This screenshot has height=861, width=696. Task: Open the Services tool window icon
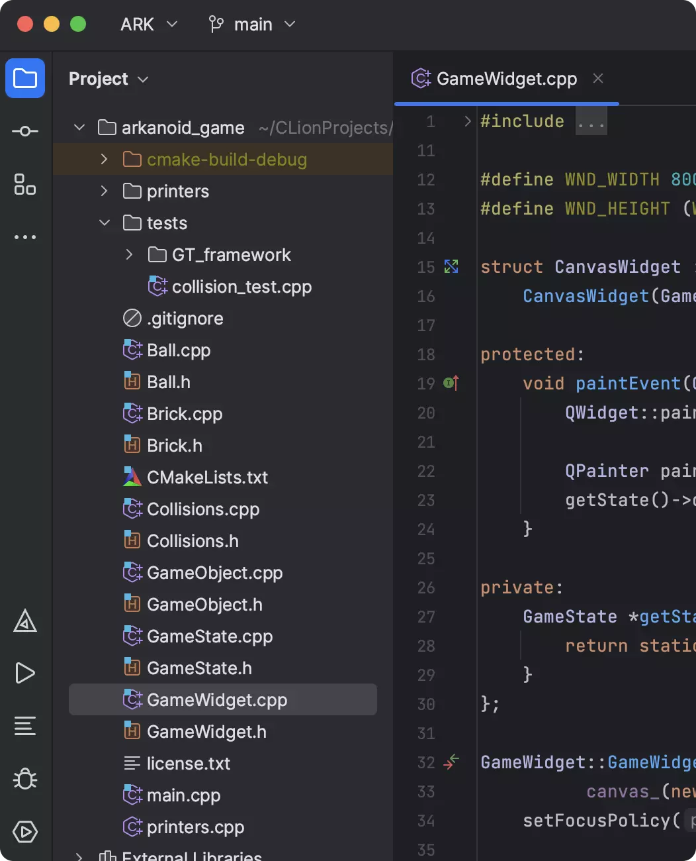tap(25, 832)
